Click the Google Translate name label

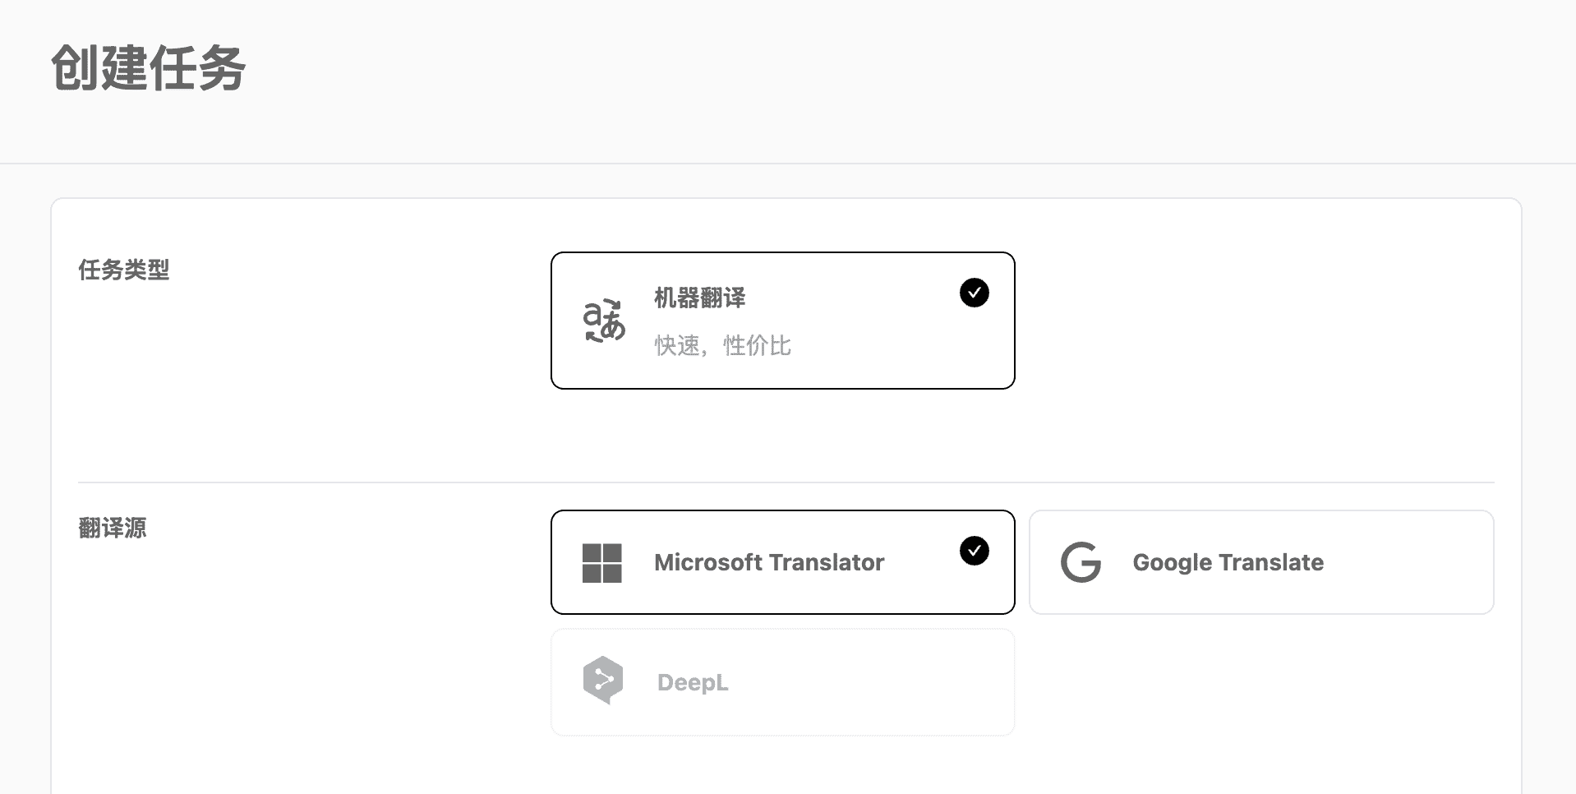click(1228, 562)
